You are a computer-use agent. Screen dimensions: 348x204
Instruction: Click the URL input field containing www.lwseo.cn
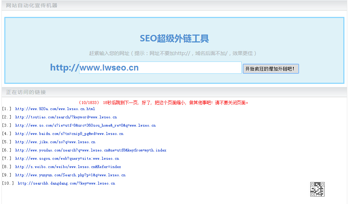[160, 68]
